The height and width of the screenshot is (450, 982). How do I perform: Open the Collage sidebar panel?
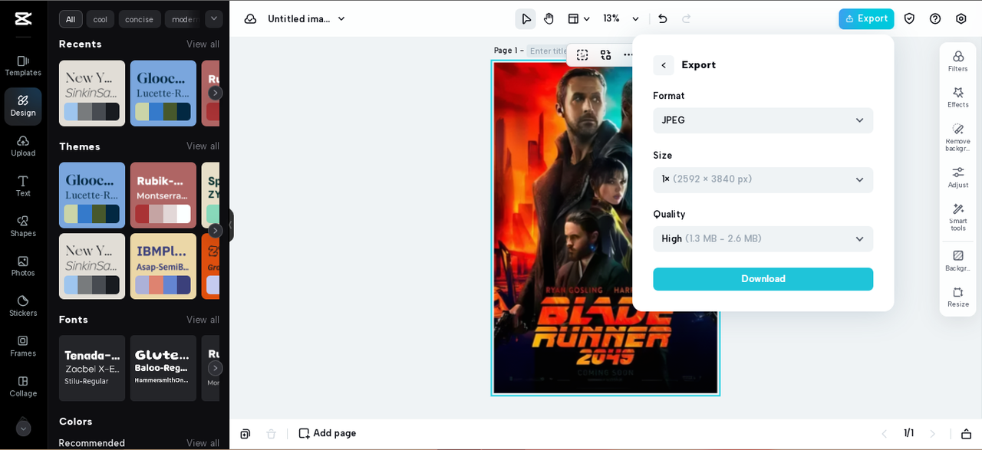23,386
